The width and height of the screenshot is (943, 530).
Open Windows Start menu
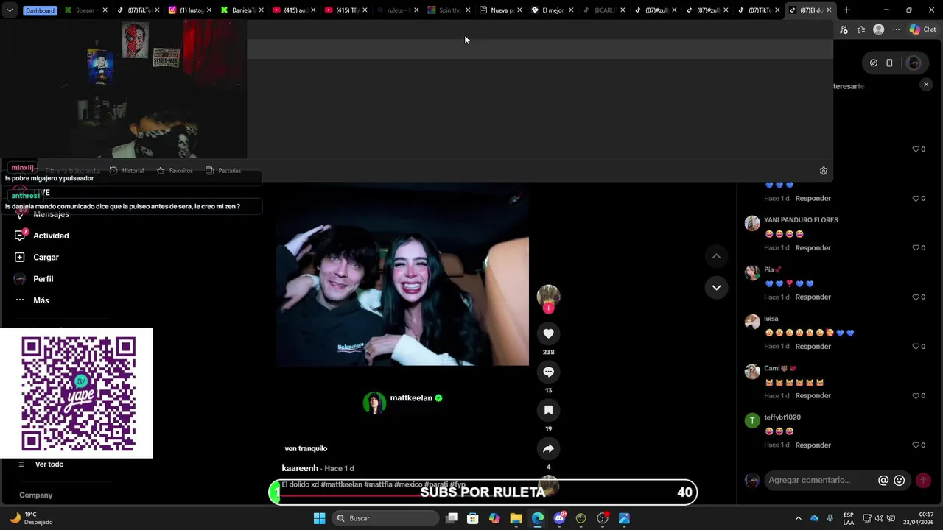click(319, 518)
